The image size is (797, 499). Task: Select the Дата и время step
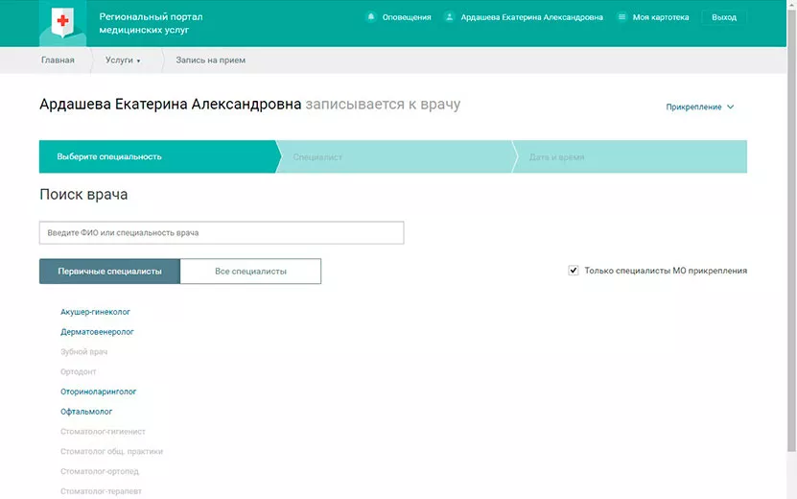point(630,156)
